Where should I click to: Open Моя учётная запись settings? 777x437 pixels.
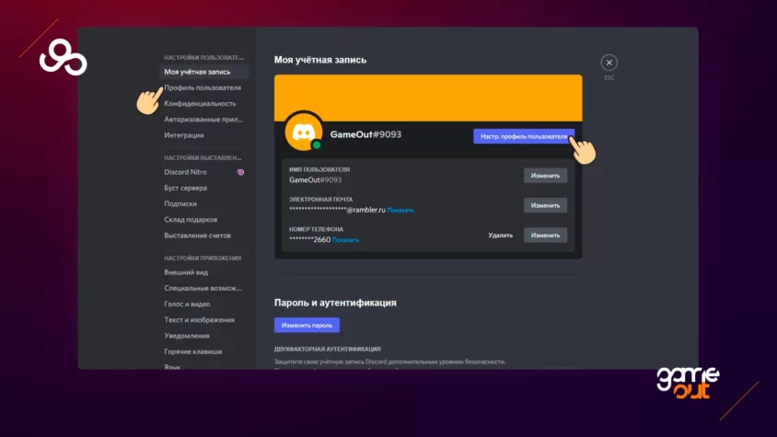tap(203, 72)
